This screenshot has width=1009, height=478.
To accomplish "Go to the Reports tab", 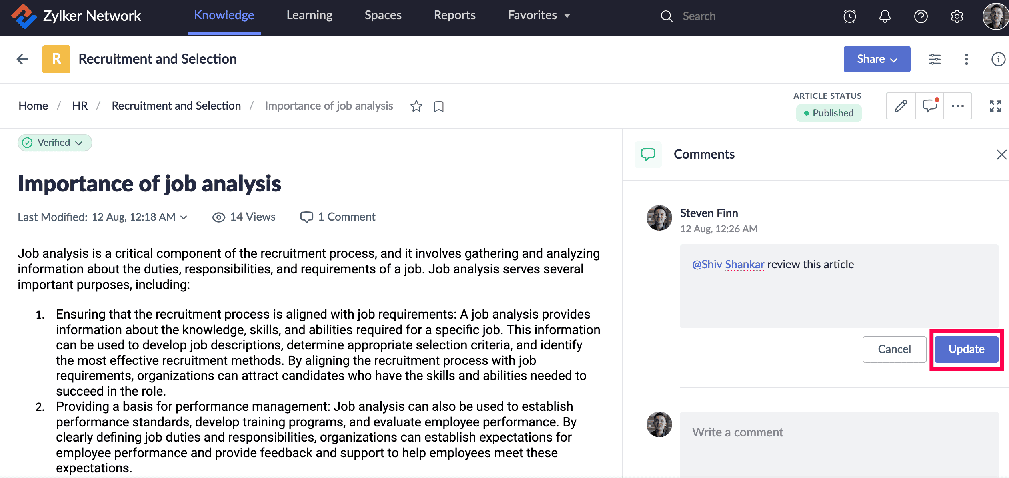I will click(454, 15).
